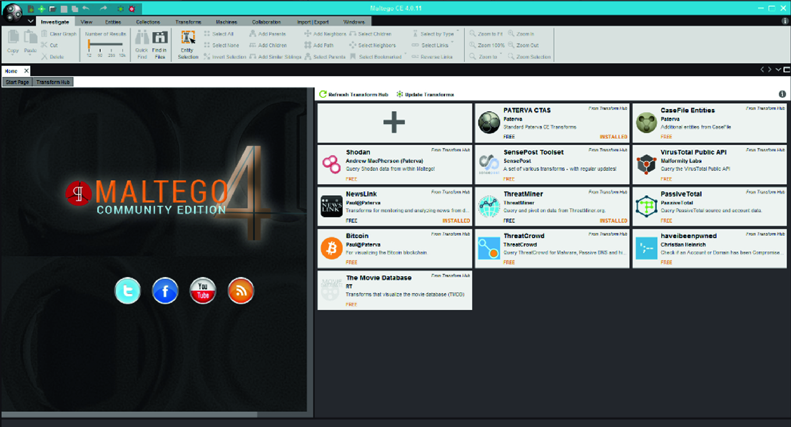Open the Twitter icon on Start Page
This screenshot has width=791, height=427.
[x=128, y=291]
